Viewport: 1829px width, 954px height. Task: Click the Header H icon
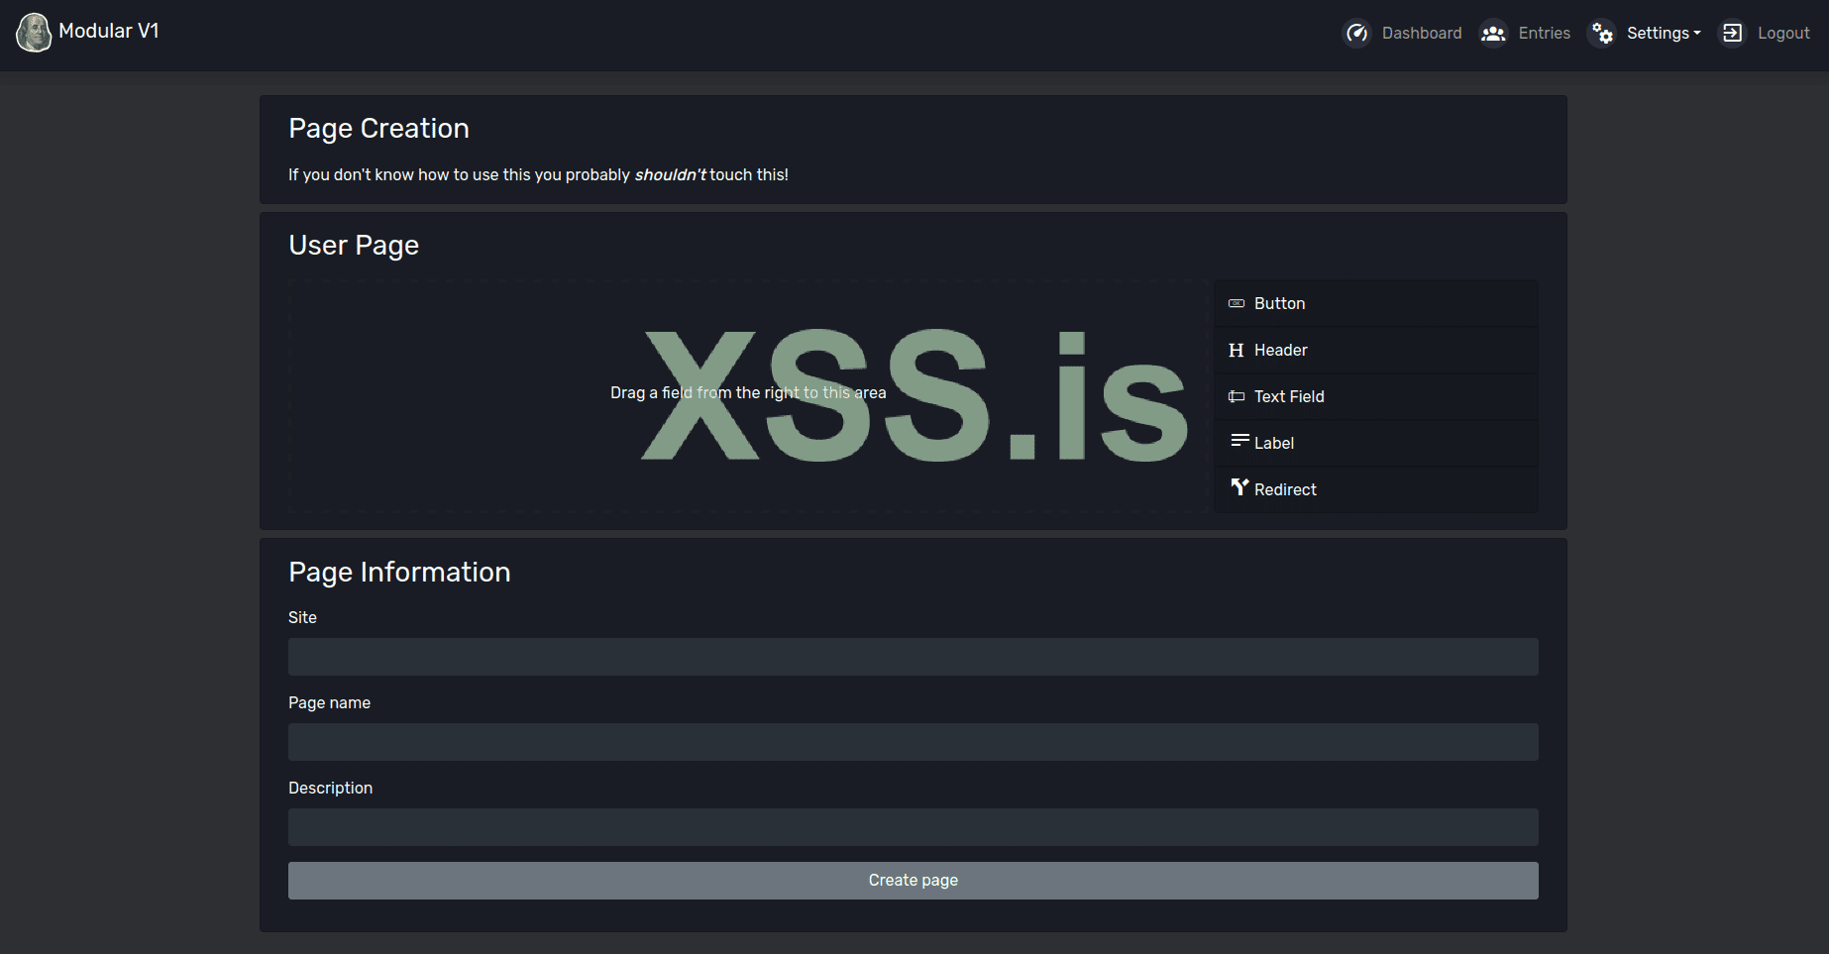click(1237, 351)
